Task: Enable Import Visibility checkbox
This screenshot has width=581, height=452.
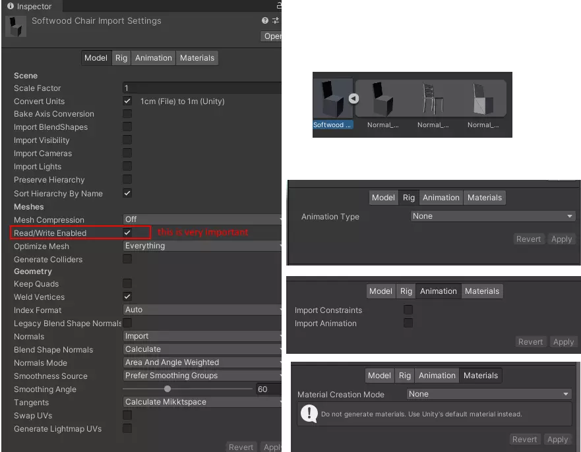Action: (127, 140)
